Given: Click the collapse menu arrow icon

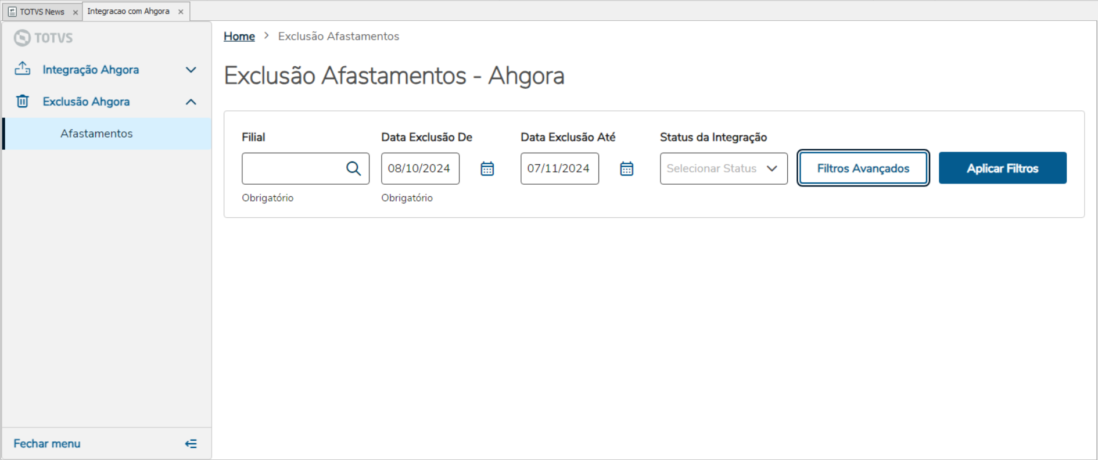Looking at the screenshot, I should 191,444.
